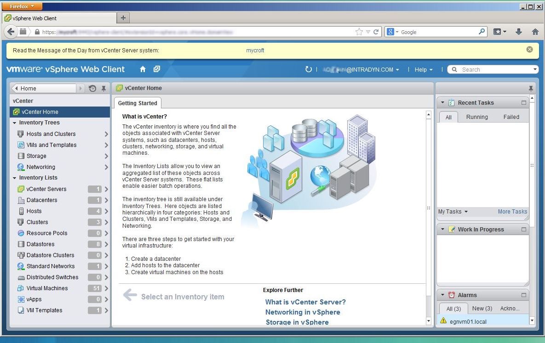Open a new Firefox tab
The width and height of the screenshot is (545, 343).
pyautogui.click(x=123, y=18)
